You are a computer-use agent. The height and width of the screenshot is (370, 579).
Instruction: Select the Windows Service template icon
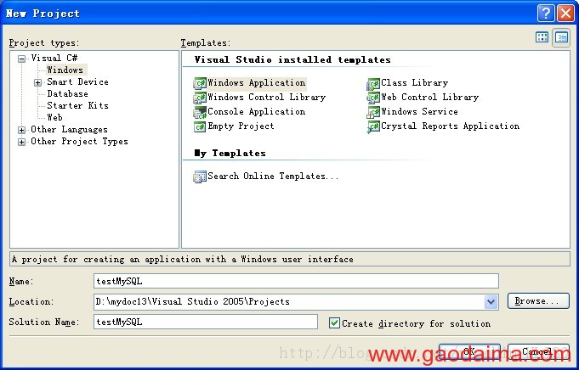pos(373,112)
